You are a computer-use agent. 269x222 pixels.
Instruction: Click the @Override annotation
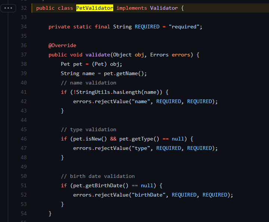point(62,46)
